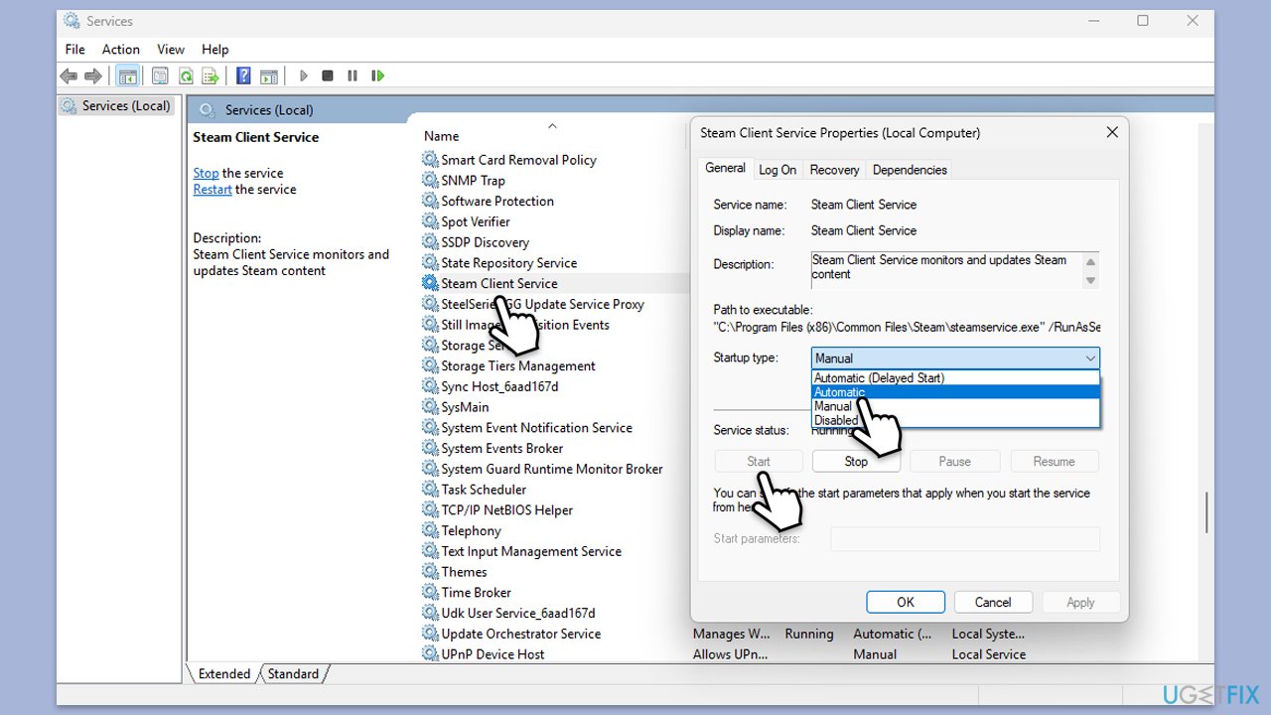Viewport: 1271px width, 715px height.
Task: Select Automatic (Delayed Start) from the list
Action: coord(879,377)
